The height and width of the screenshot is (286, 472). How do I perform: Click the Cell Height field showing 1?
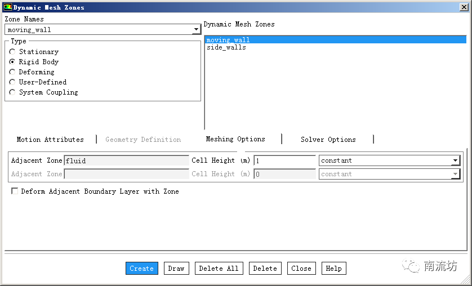pos(285,160)
